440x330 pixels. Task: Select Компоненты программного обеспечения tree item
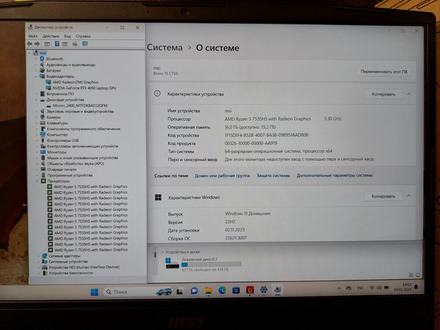coord(84,129)
